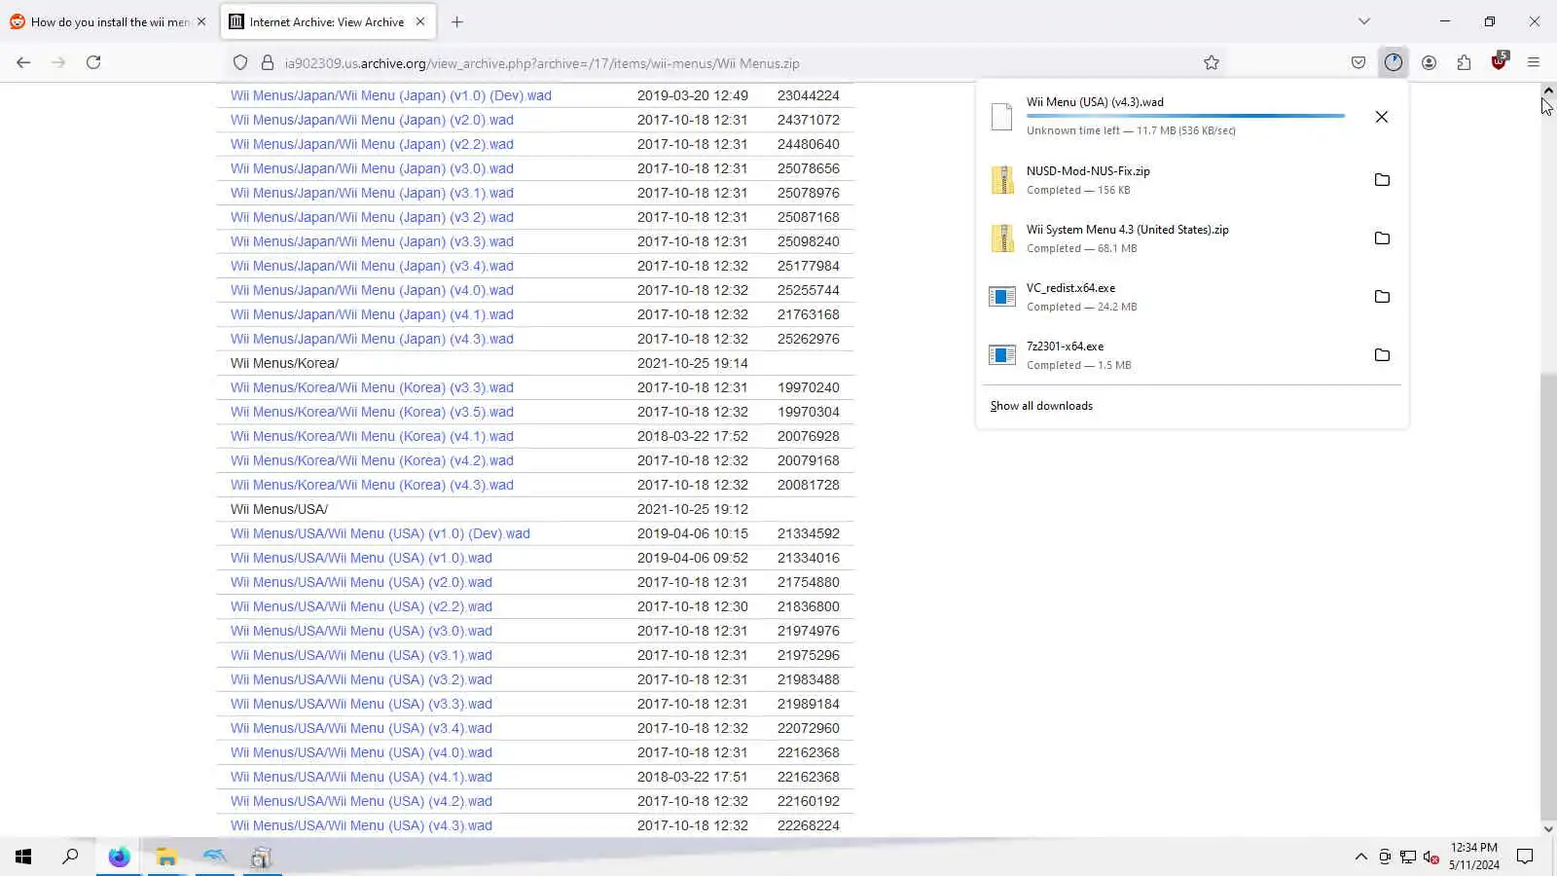The width and height of the screenshot is (1557, 876).
Task: List all tabs dropdown
Action: click(1364, 21)
